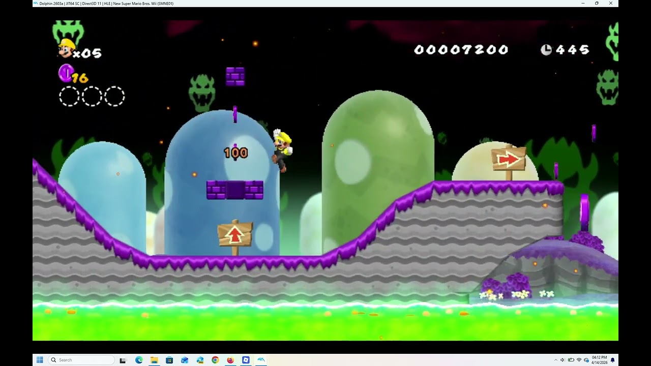Viewport: 651px width, 366px height.
Task: Open the Roblox icon on the taskbar
Action: [x=246, y=360]
